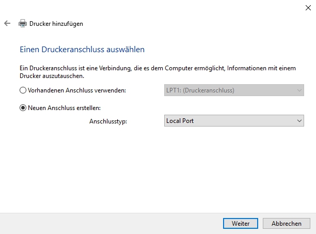Go back using the back arrow

point(7,23)
